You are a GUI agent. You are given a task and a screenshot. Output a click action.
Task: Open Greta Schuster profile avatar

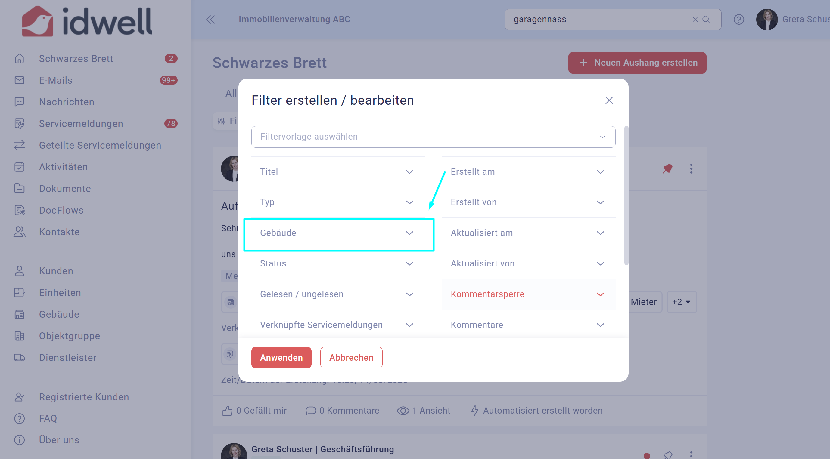[766, 20]
